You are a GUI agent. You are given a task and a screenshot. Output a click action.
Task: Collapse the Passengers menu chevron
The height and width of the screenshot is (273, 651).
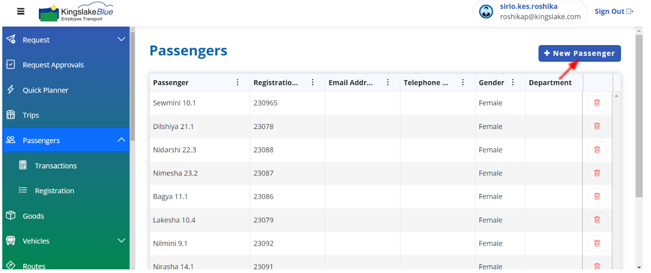point(121,140)
